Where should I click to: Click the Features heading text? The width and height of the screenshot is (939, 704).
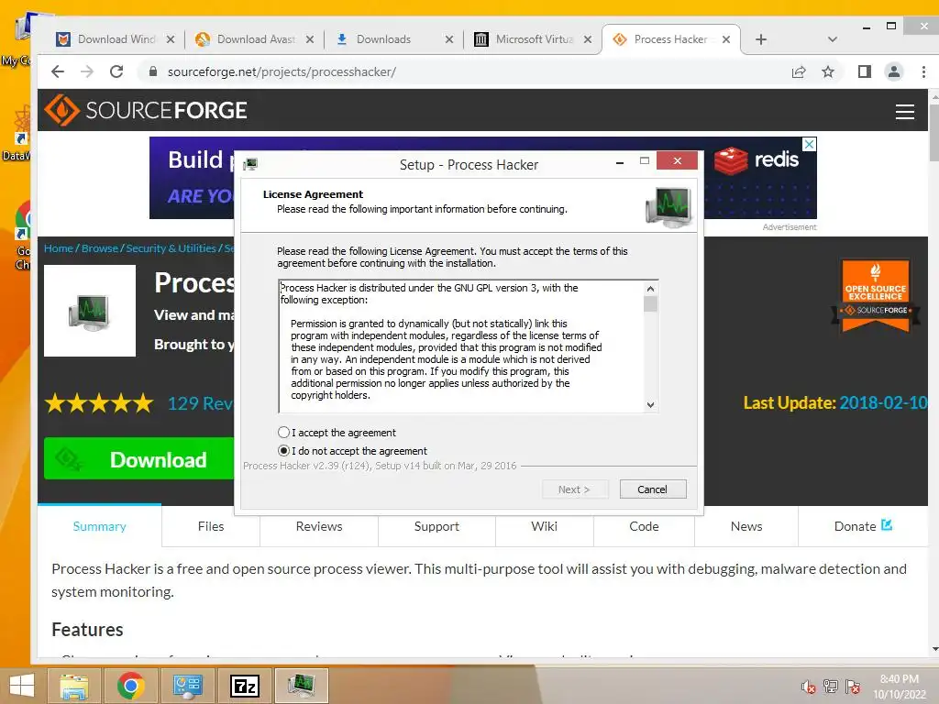click(87, 630)
